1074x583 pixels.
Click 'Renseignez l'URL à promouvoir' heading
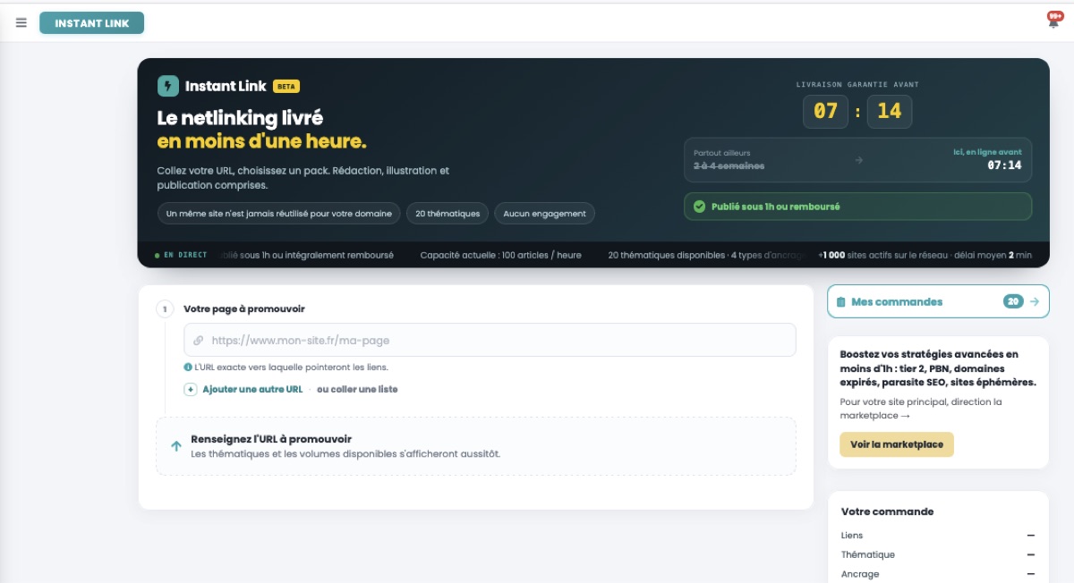(x=271, y=439)
